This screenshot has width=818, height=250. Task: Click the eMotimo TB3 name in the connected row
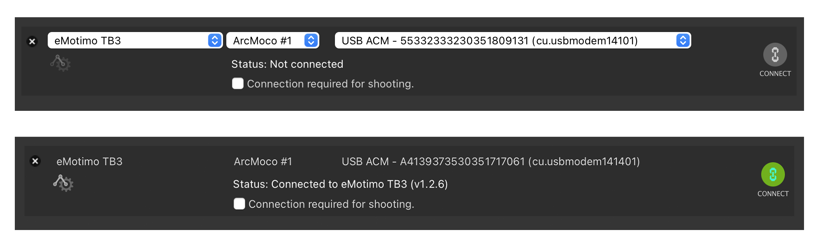(89, 162)
